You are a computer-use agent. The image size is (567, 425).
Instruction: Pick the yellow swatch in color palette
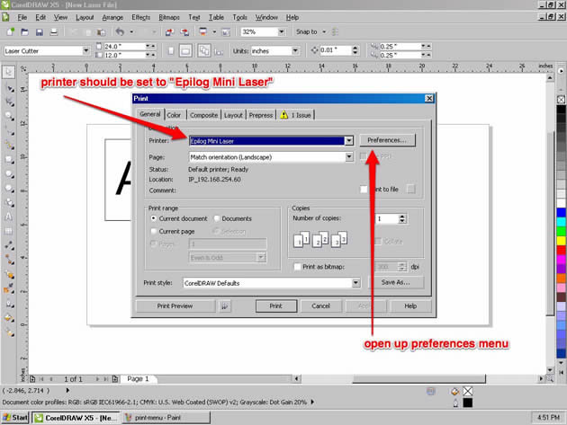click(x=562, y=240)
